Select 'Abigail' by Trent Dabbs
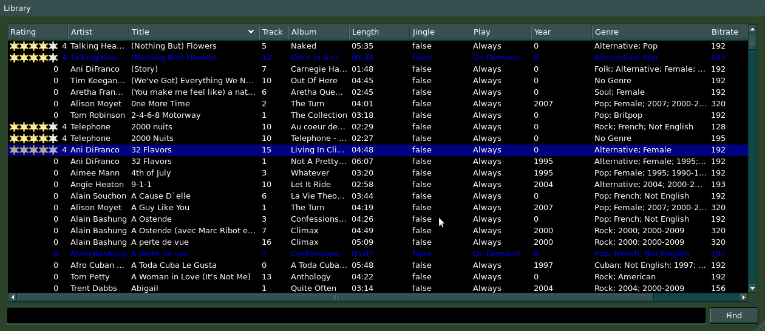This screenshot has width=765, height=331. click(x=145, y=288)
